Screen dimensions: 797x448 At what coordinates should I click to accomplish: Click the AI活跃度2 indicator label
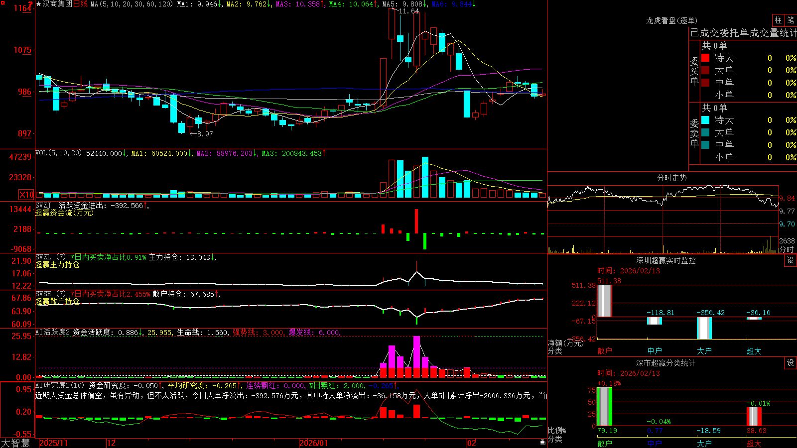53,332
